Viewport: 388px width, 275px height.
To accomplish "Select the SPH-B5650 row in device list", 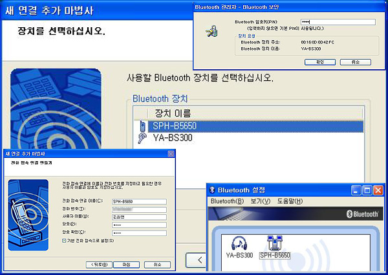I will click(x=249, y=126).
